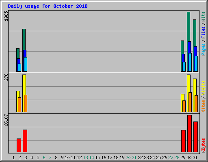Click the green day 14 weekend label
208x162 pixels.
tap(91, 158)
